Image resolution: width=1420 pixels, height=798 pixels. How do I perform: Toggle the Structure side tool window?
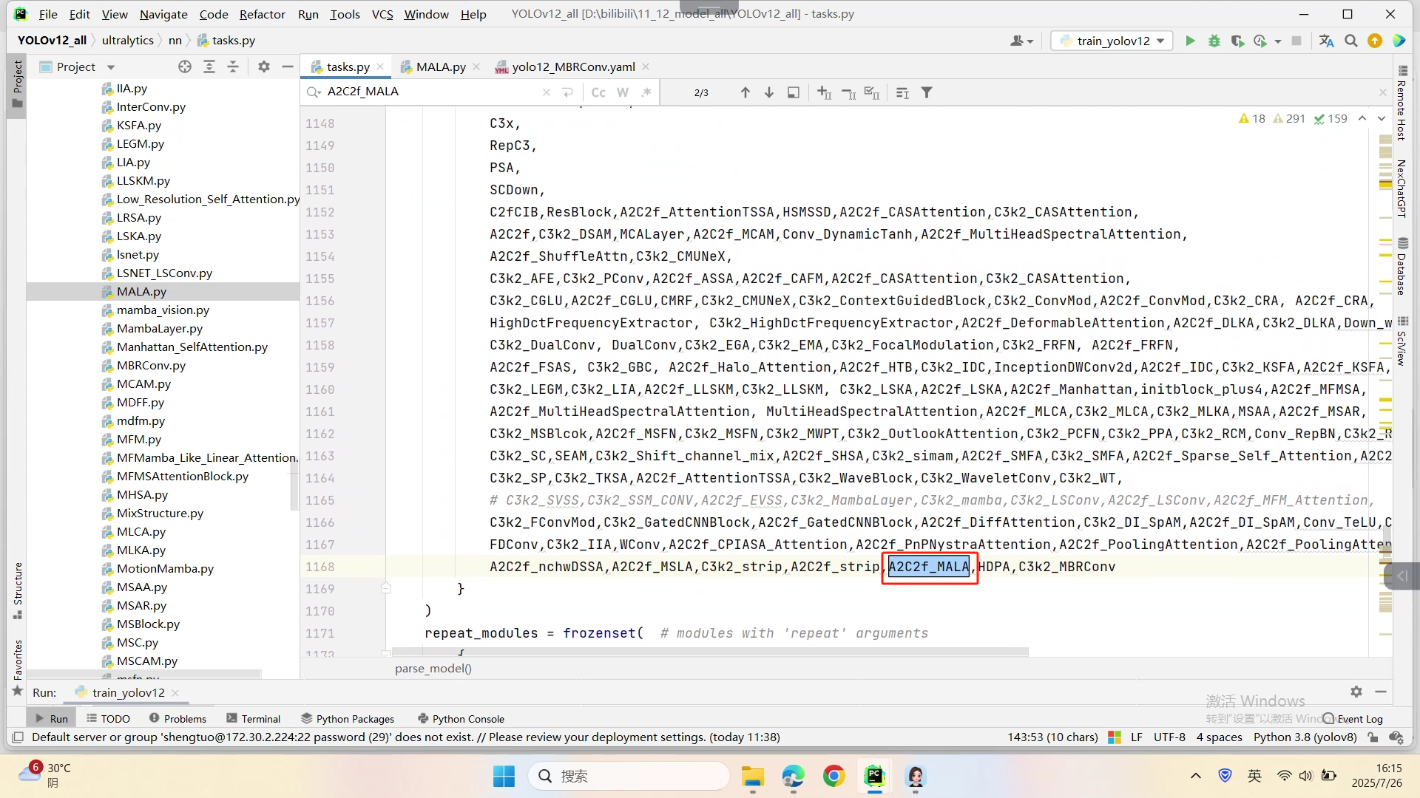click(x=18, y=591)
